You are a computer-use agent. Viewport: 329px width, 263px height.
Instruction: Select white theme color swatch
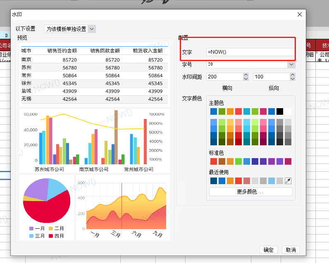(288, 111)
